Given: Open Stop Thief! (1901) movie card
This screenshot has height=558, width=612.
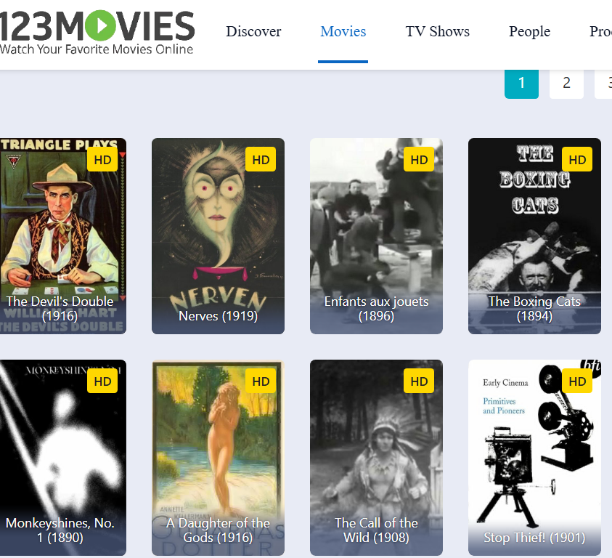Looking at the screenshot, I should (x=534, y=458).
